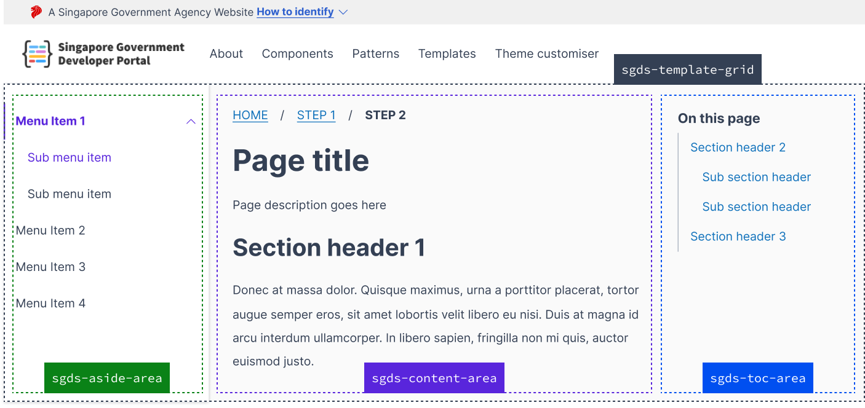Image resolution: width=865 pixels, height=408 pixels.
Task: Select the purple Sub menu item
Action: tap(70, 157)
